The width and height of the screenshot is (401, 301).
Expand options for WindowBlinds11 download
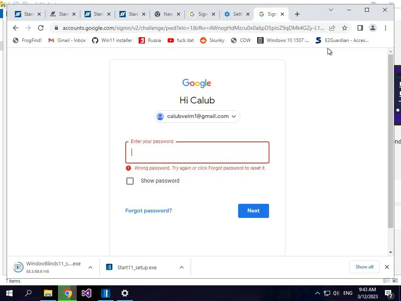(x=90, y=267)
